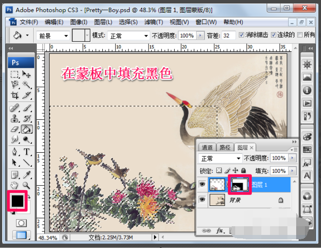Open the 模式 正常 dropdown in options bar
Image resolution: width=321 pixels, height=248 pixels.
[x=128, y=36]
